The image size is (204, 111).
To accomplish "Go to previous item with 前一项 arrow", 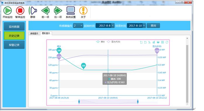I will point(46,11).
